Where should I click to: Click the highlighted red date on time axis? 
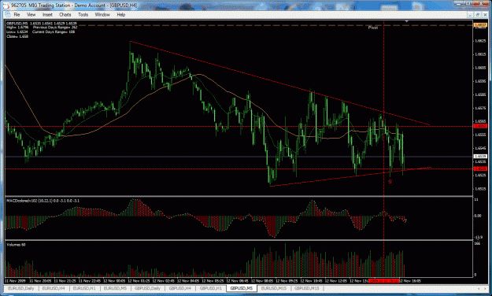383,280
